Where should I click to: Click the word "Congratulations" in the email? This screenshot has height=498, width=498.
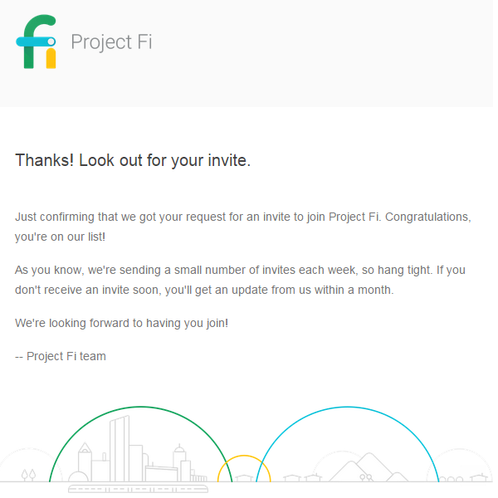[429, 217]
